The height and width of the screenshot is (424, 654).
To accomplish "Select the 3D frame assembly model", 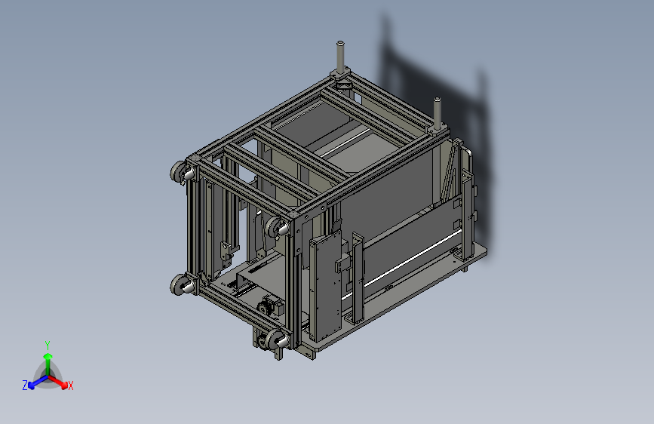I will pyautogui.click(x=328, y=201).
